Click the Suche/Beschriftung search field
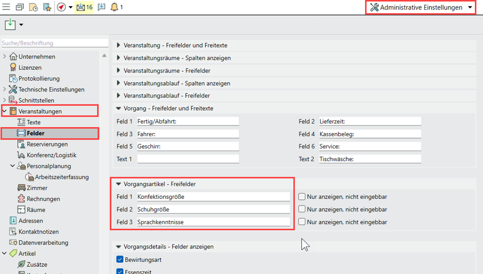The height and width of the screenshot is (274, 483). coord(55,43)
